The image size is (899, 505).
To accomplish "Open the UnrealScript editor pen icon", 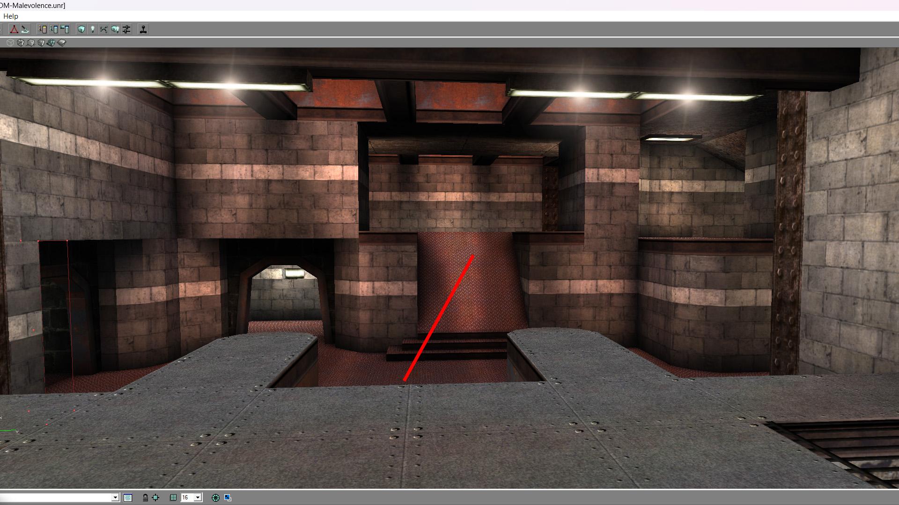I will coord(25,29).
